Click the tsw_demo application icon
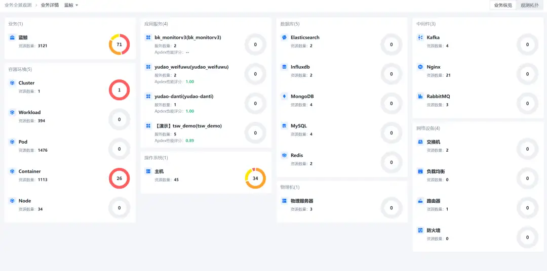The width and height of the screenshot is (547, 271). coord(148,126)
